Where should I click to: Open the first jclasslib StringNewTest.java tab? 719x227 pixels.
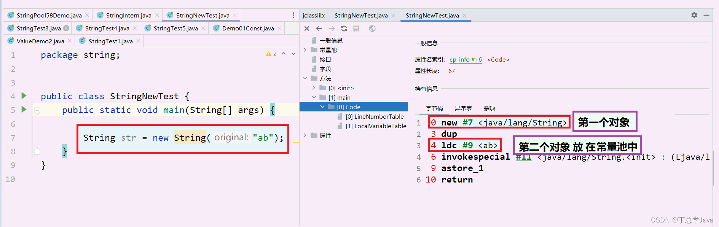tap(361, 15)
